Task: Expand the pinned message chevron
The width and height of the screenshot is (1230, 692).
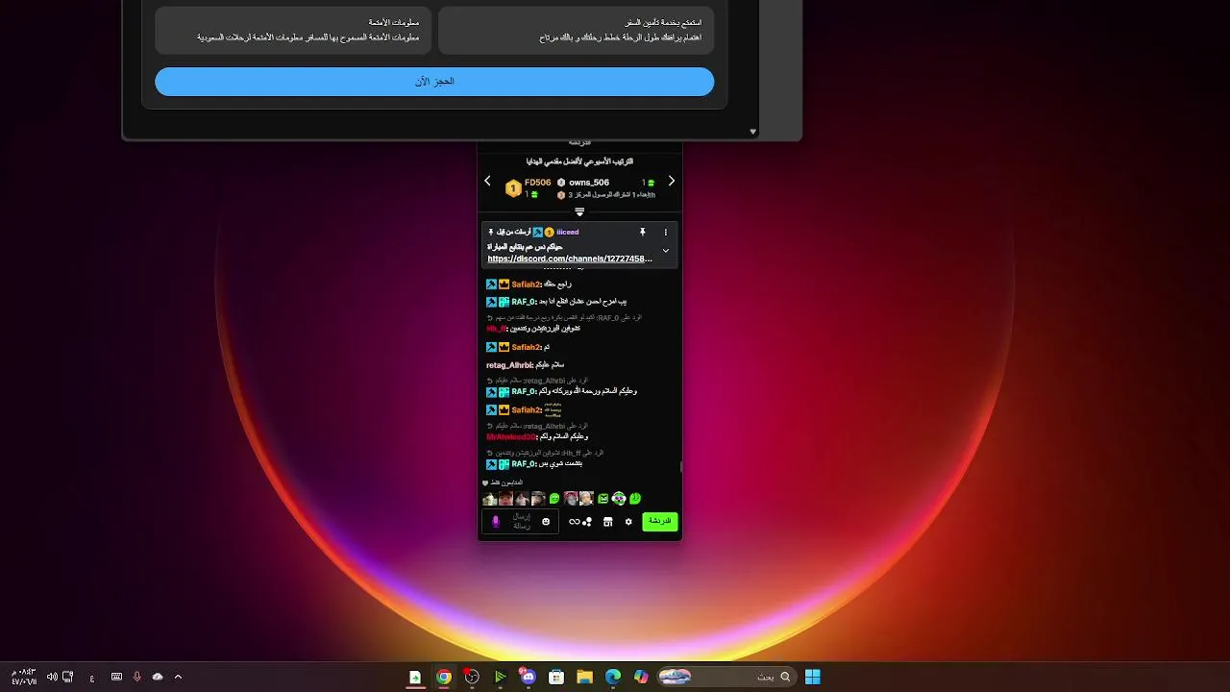Action: [x=665, y=251]
